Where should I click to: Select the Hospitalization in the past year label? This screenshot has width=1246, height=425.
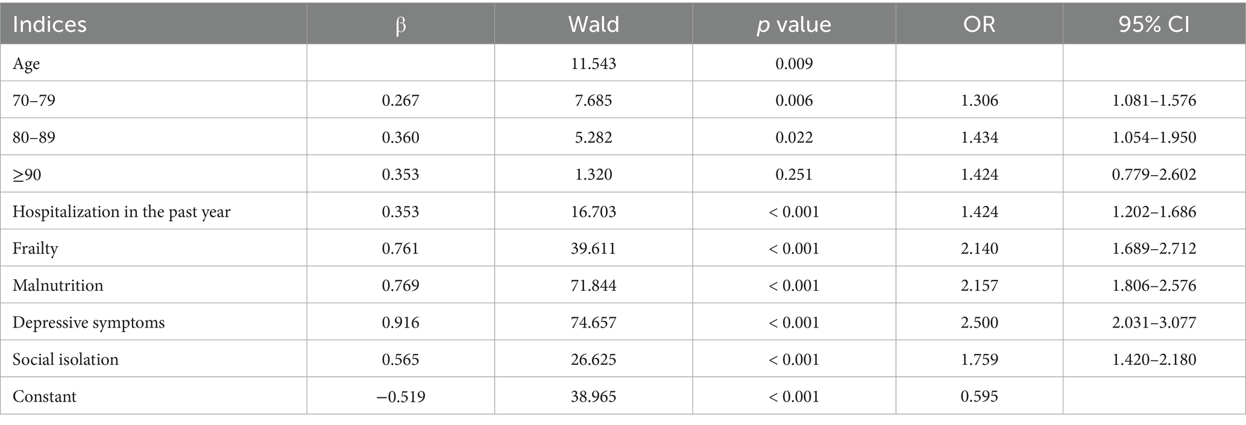pyautogui.click(x=121, y=211)
